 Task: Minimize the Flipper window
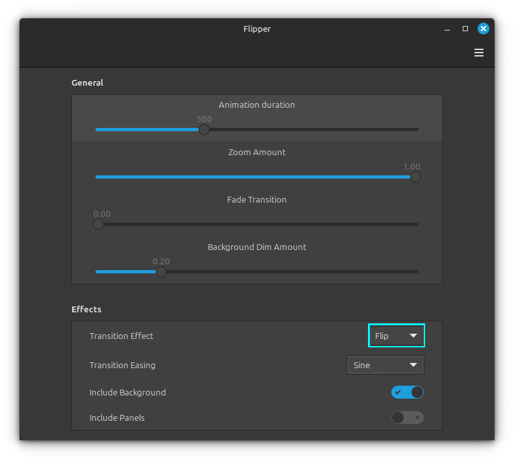pos(447,29)
